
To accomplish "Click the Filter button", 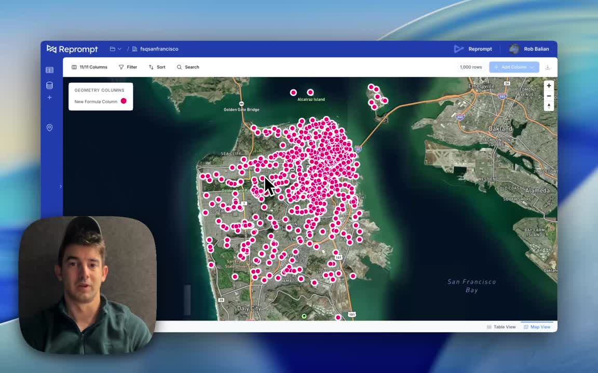I will tap(128, 67).
